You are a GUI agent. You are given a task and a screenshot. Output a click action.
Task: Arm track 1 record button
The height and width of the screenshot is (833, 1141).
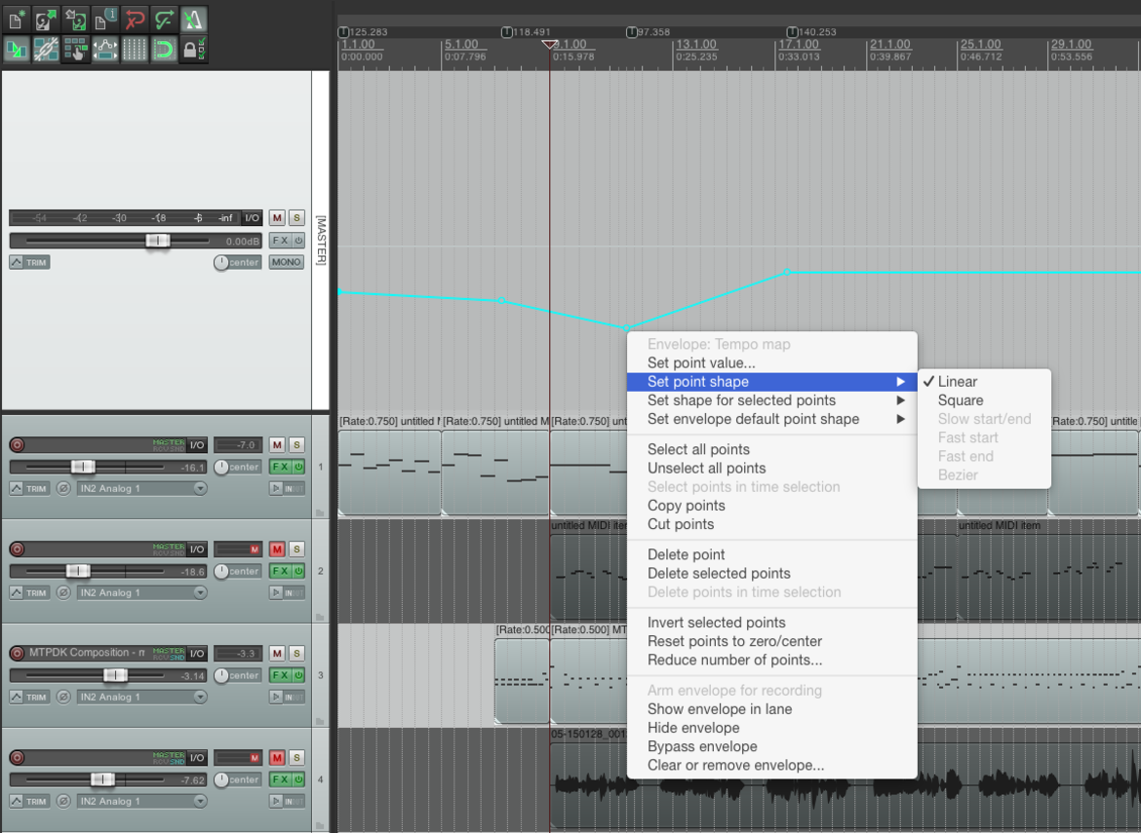17,445
